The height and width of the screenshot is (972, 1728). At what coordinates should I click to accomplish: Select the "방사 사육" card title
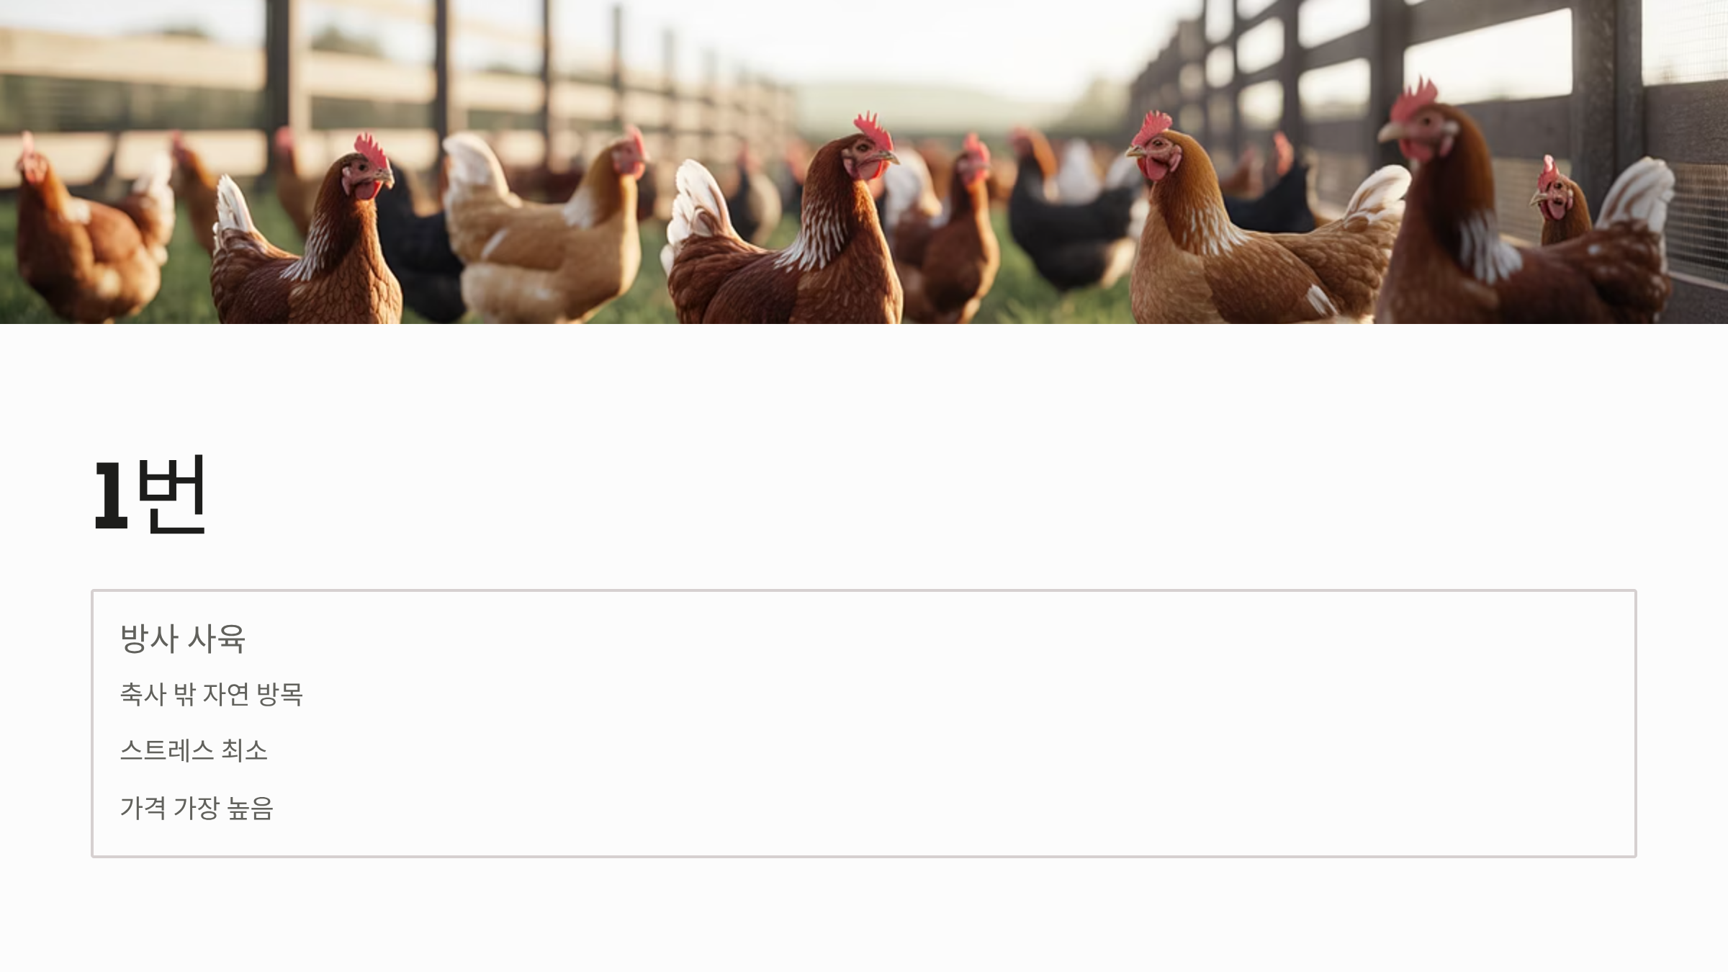[183, 639]
